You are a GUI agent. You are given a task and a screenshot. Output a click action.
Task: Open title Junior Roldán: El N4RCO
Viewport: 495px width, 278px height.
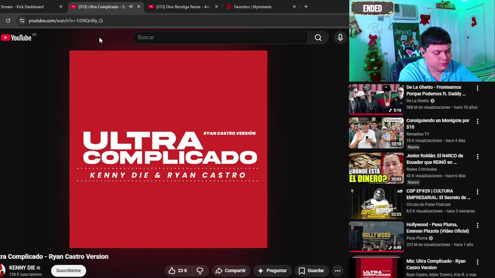[x=435, y=159]
